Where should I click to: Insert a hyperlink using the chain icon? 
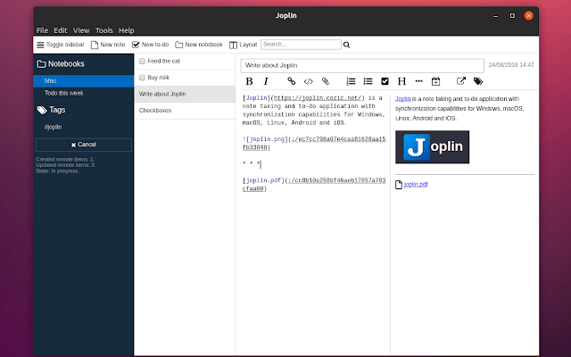(x=292, y=81)
